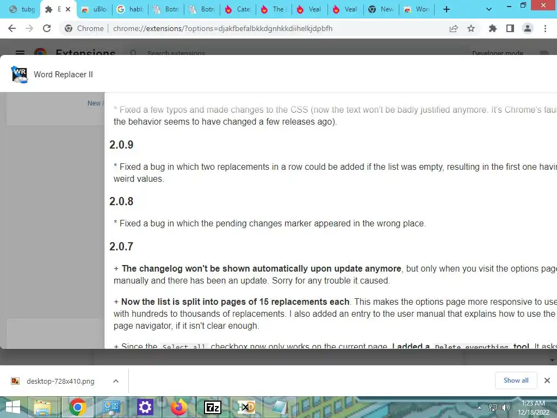The width and height of the screenshot is (557, 418).
Task: Launch Firefox from the taskbar
Action: [178, 407]
